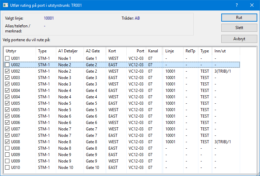
Task: Click the Port column header
Action: click(x=136, y=51)
